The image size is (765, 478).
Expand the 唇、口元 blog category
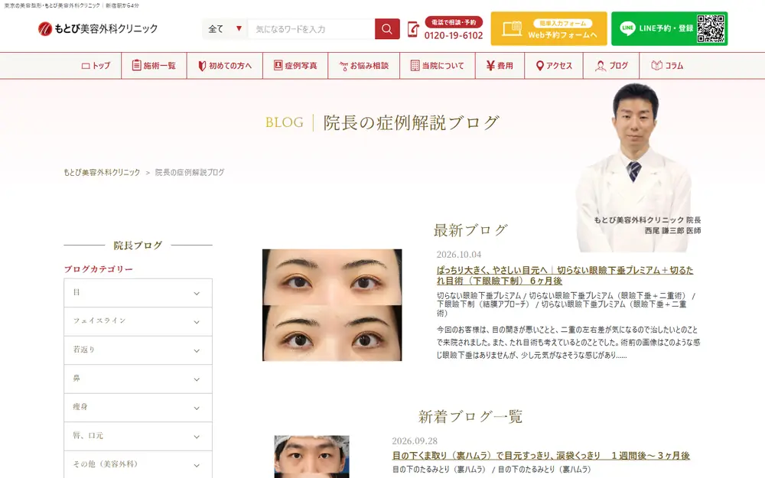138,436
